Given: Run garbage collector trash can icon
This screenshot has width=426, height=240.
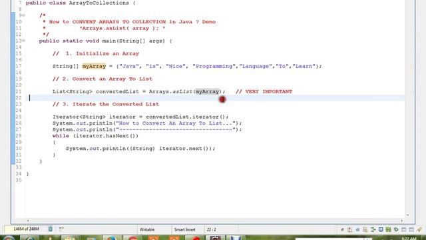Looking at the screenshot, I should pos(51,229).
